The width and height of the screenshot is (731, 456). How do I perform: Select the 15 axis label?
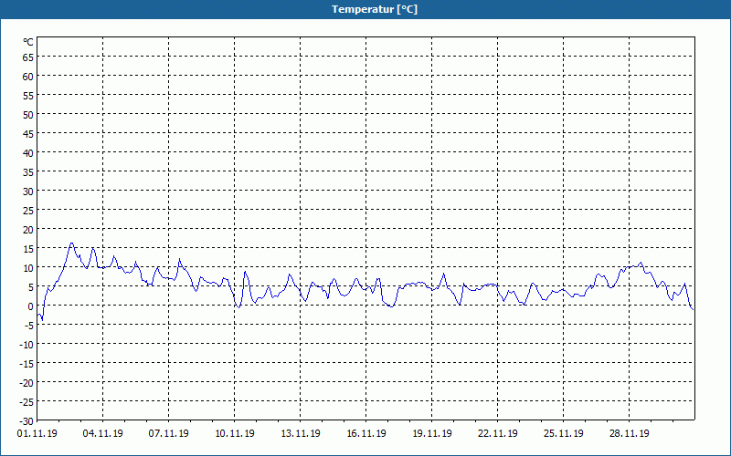(28, 249)
